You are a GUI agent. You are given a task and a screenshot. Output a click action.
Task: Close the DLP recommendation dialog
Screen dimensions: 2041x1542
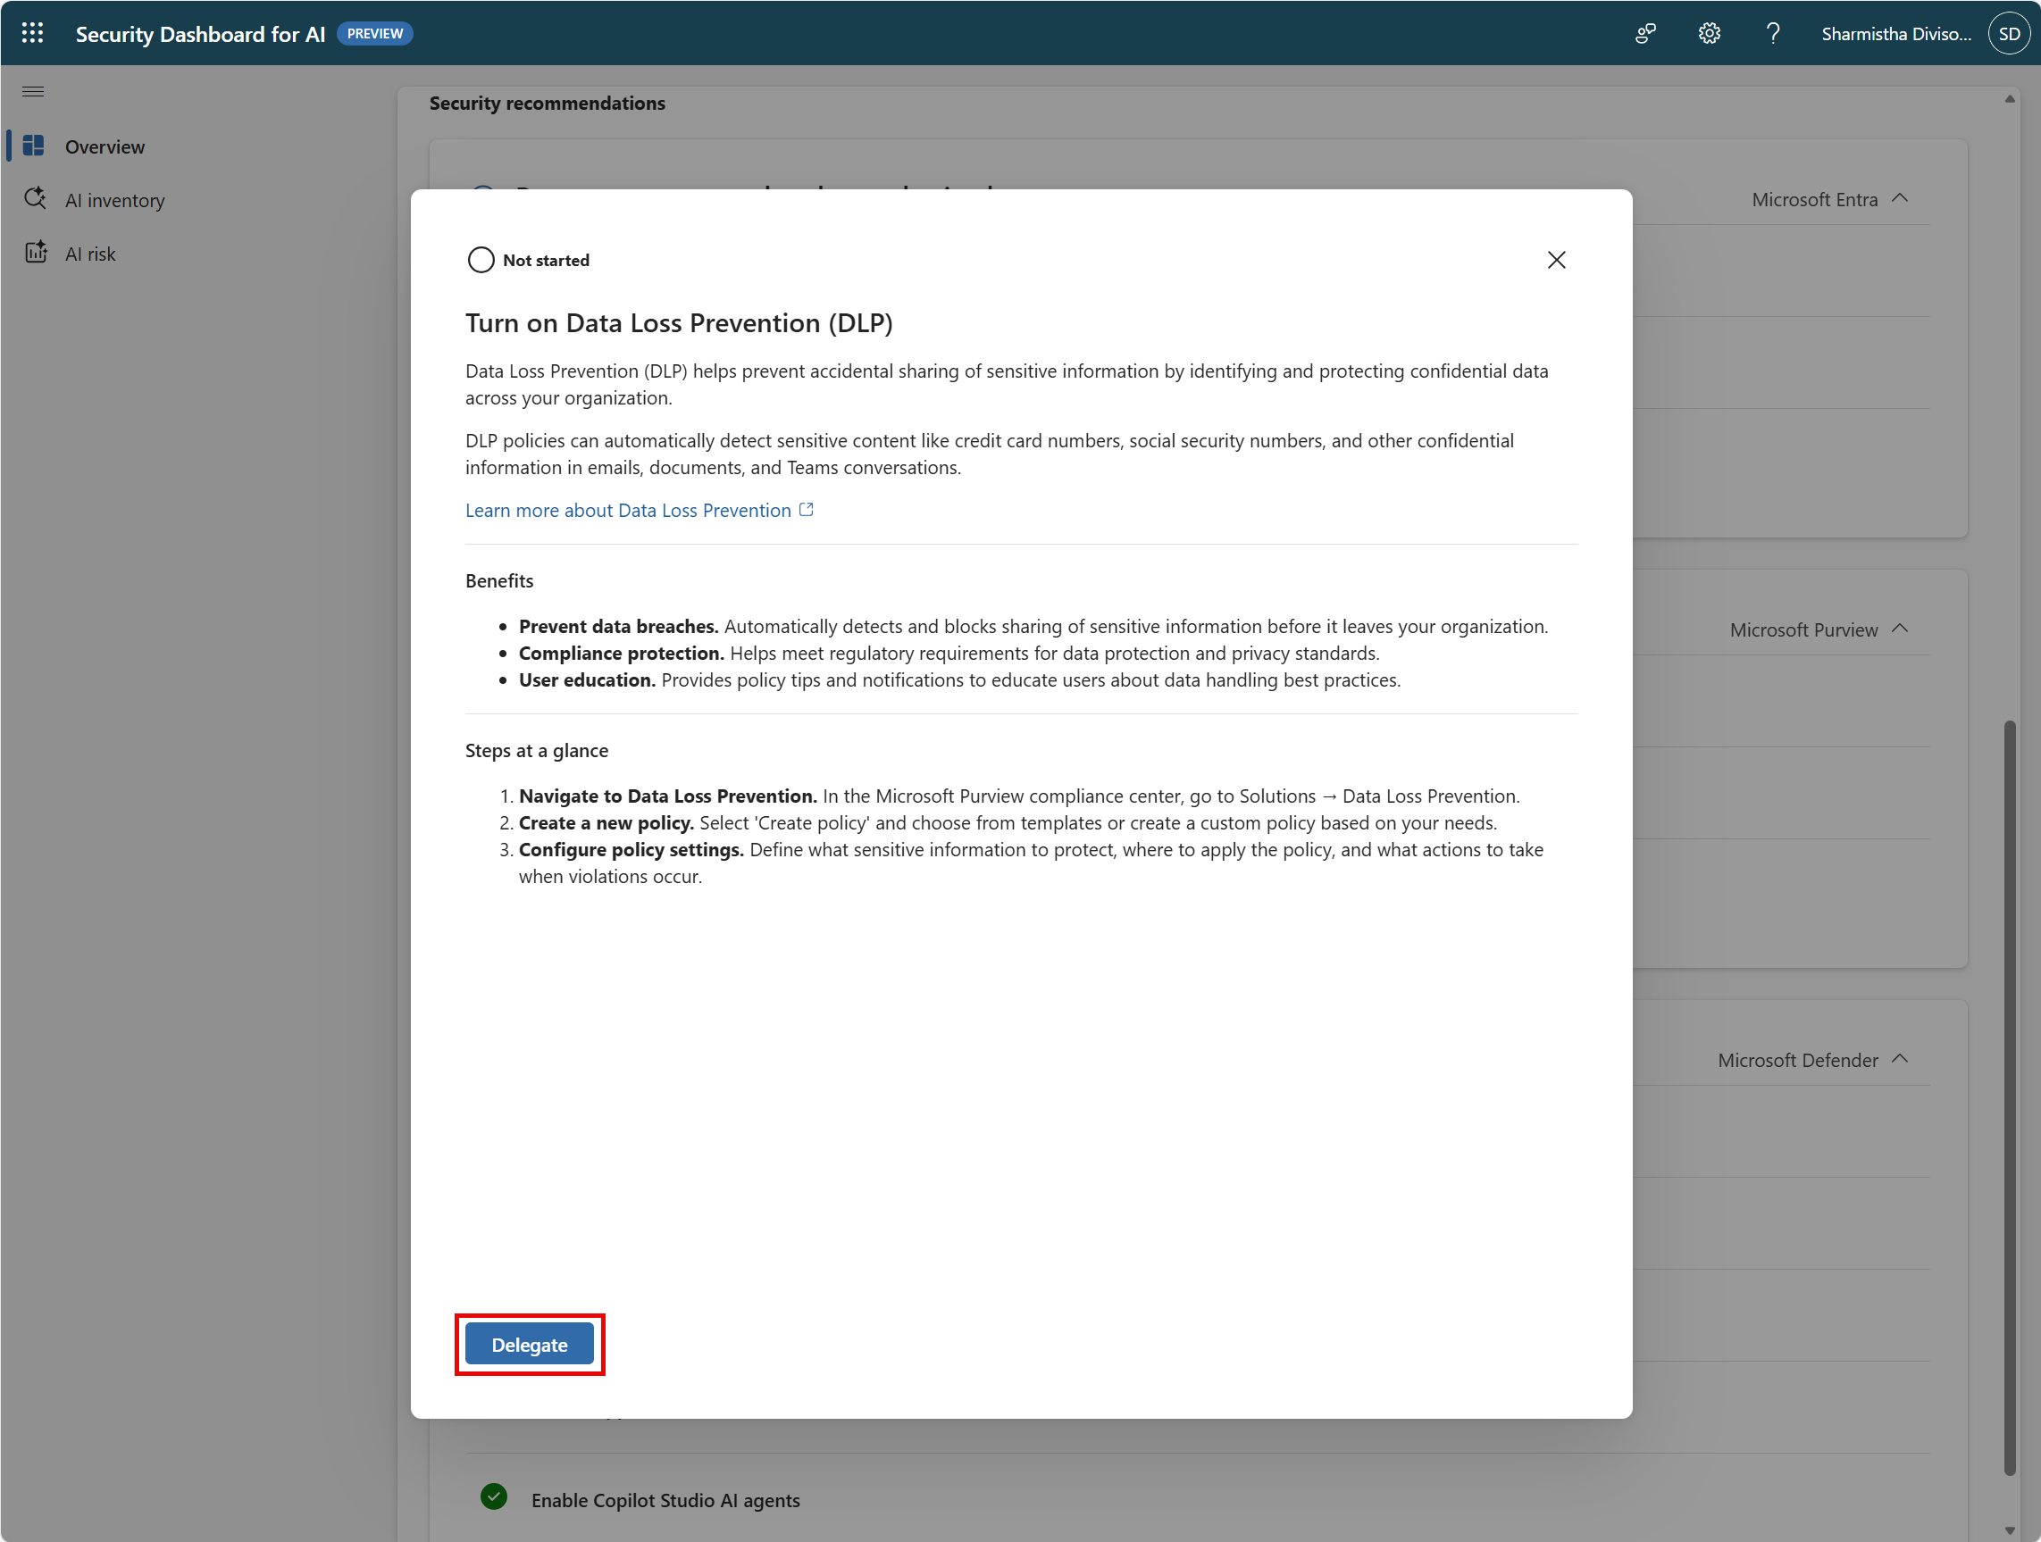[1556, 260]
